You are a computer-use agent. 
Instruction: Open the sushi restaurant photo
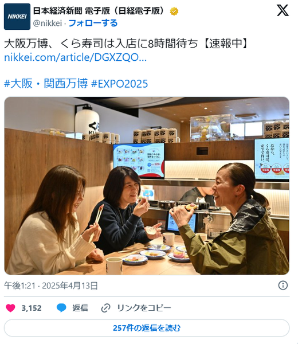(147, 186)
